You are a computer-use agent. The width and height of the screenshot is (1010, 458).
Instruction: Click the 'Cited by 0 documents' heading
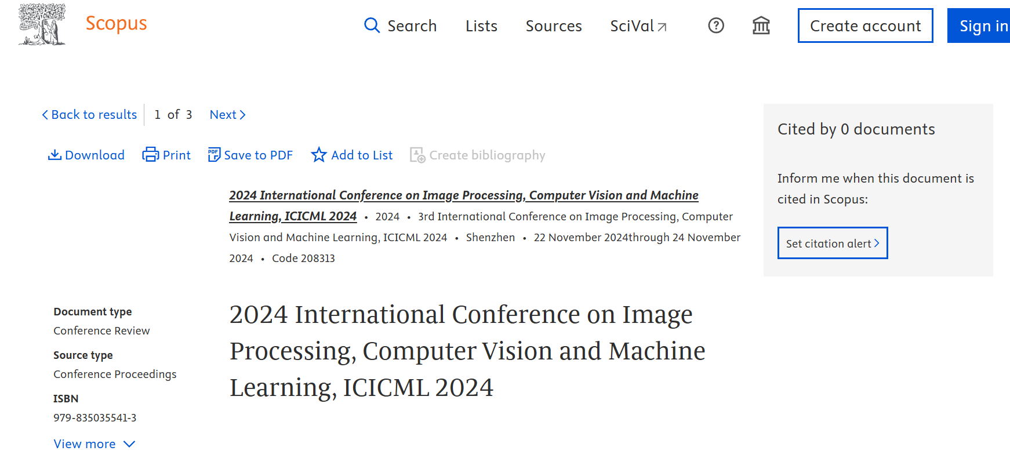[856, 129]
